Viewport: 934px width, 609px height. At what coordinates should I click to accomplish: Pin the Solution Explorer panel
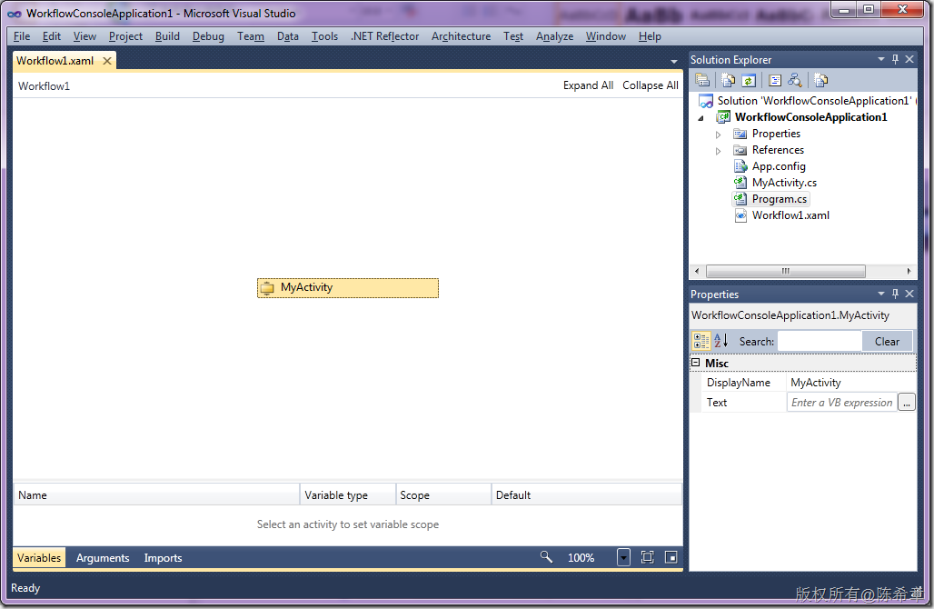(x=895, y=59)
